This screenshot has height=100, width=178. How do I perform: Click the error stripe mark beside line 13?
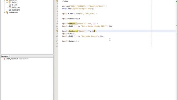[177, 33]
